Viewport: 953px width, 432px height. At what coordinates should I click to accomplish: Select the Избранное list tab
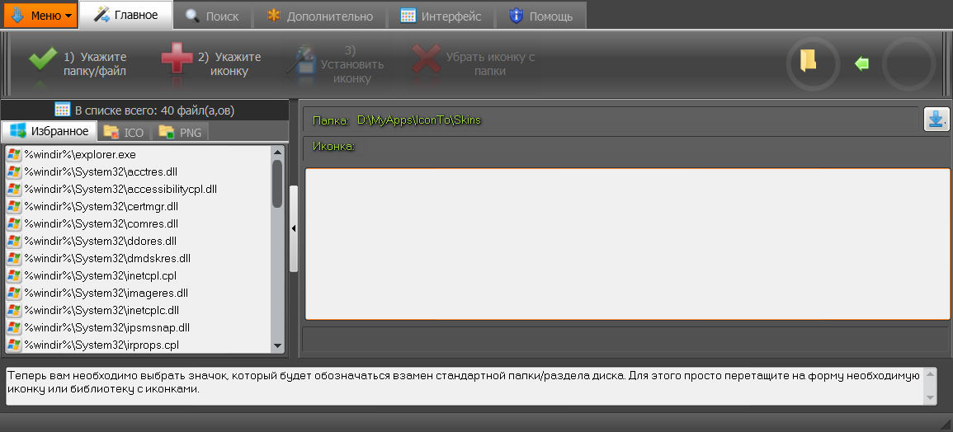pos(49,131)
